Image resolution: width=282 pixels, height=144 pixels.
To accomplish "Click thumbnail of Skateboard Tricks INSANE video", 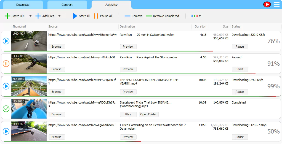I will click(29, 109).
